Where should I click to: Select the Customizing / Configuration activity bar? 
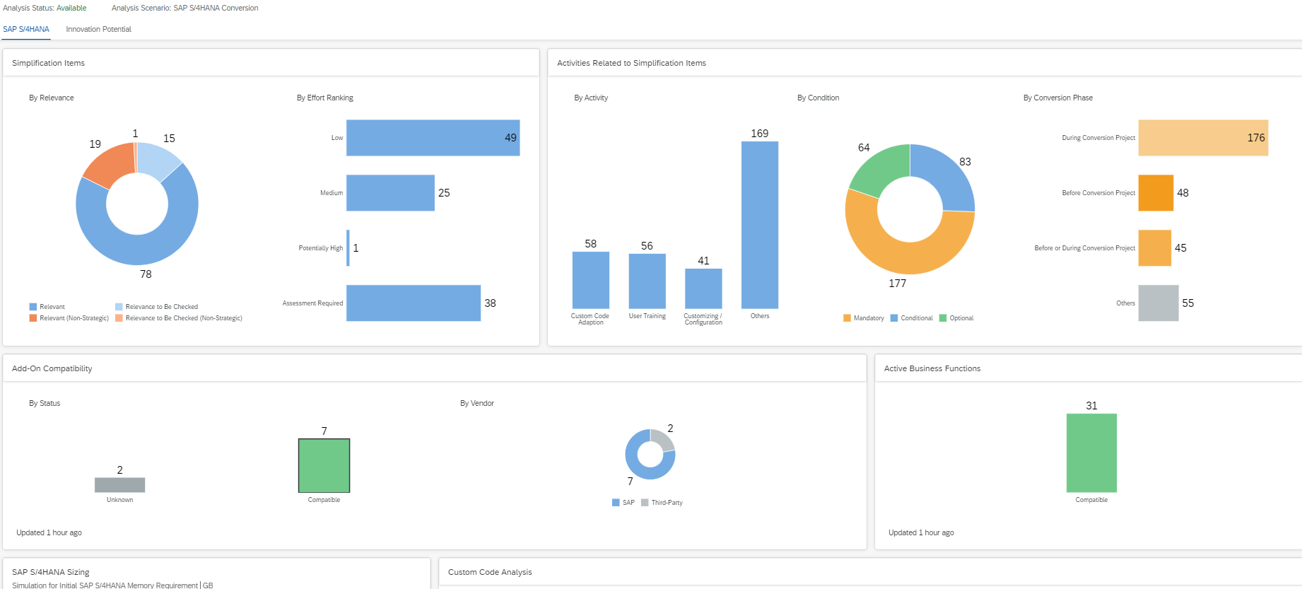[x=703, y=288]
